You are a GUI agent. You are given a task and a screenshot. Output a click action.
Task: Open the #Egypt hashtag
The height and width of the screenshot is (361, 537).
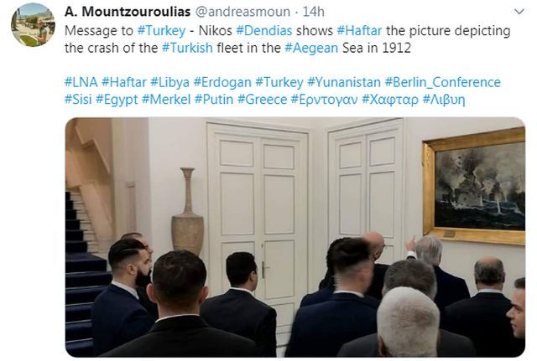click(x=117, y=100)
